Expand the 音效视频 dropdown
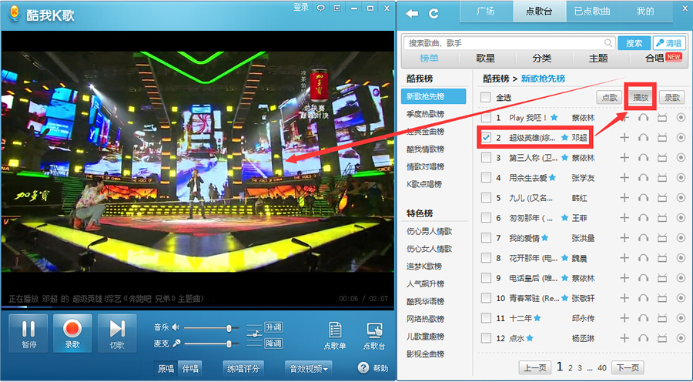Screen dimensions: 693x382 309,369
